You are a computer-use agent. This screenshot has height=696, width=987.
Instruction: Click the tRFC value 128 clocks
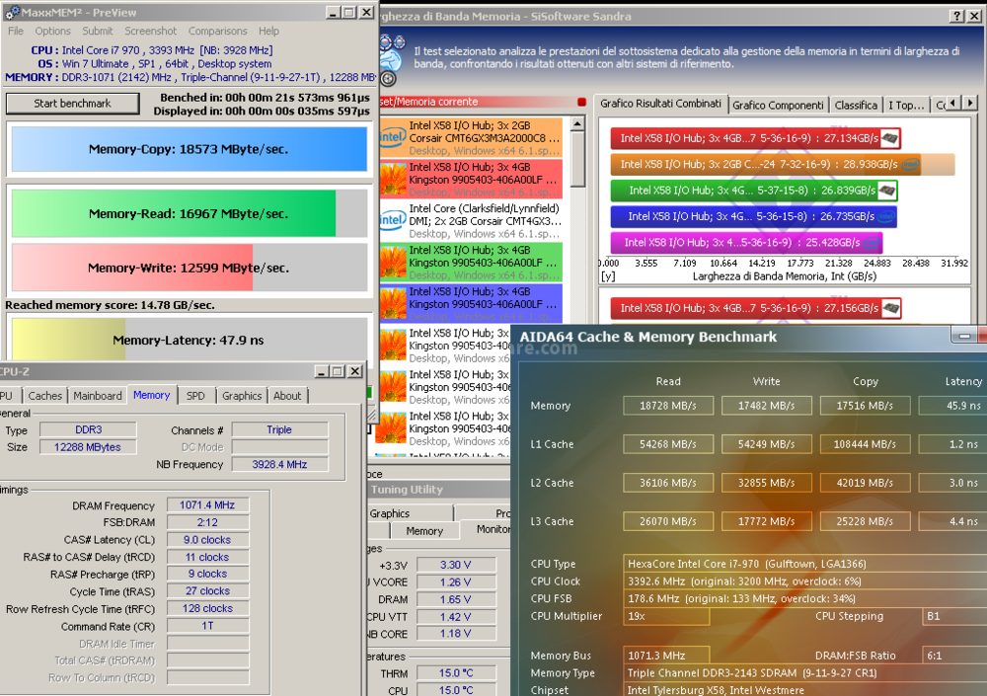point(207,608)
